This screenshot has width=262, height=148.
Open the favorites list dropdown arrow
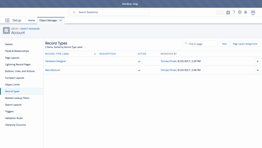tap(222, 12)
